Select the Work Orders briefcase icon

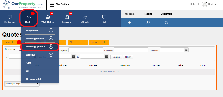click(x=48, y=17)
